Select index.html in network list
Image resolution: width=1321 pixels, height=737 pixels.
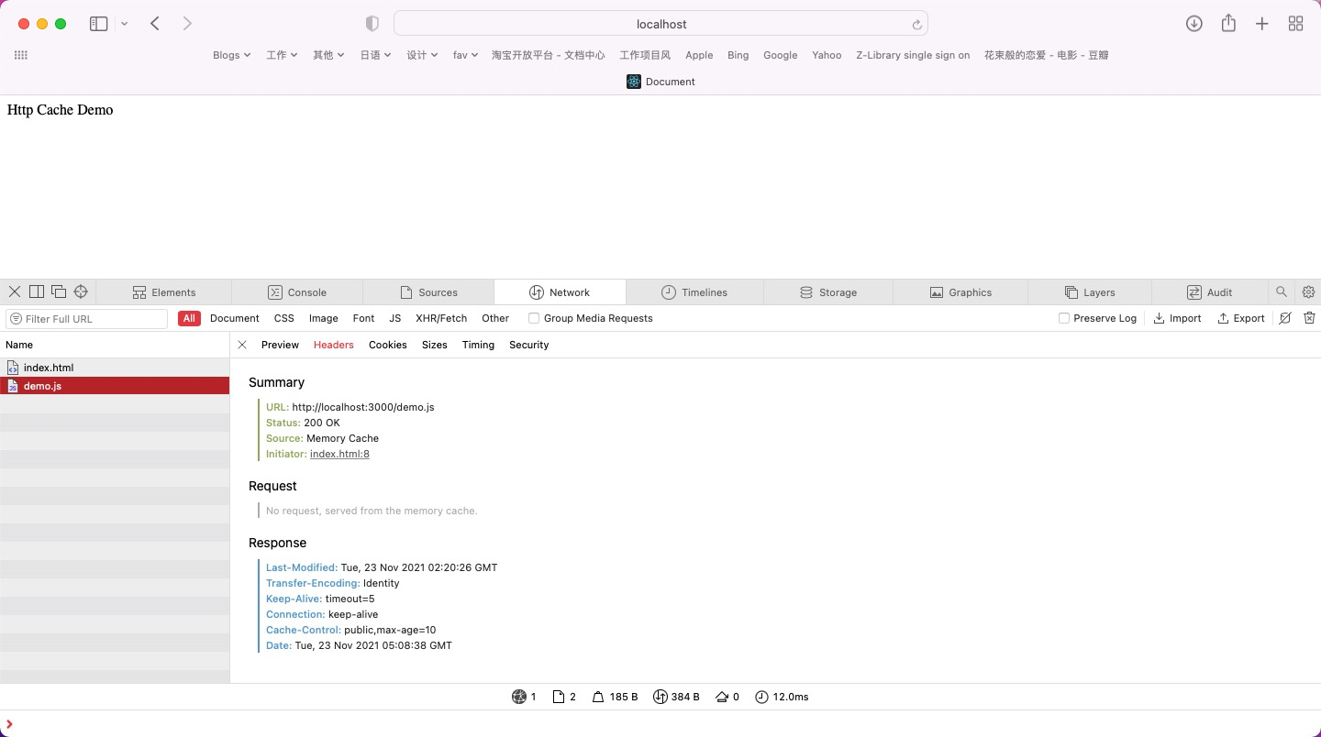point(115,368)
